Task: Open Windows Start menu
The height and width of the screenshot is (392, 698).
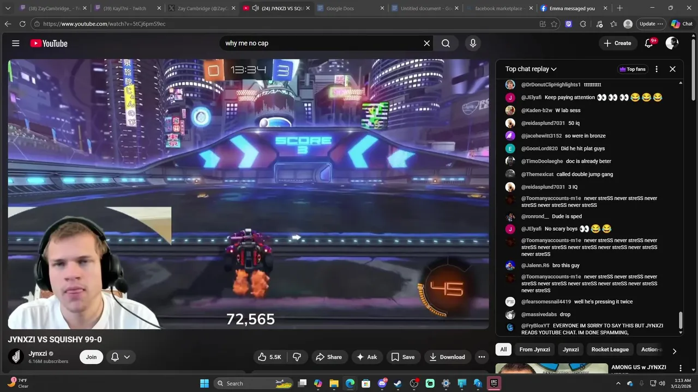Action: [x=204, y=383]
